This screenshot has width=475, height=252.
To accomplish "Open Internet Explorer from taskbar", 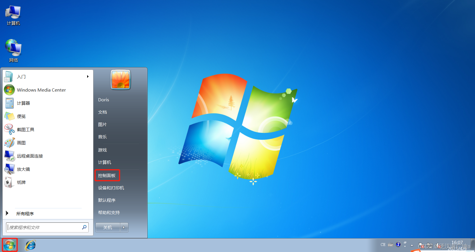I will click(30, 245).
